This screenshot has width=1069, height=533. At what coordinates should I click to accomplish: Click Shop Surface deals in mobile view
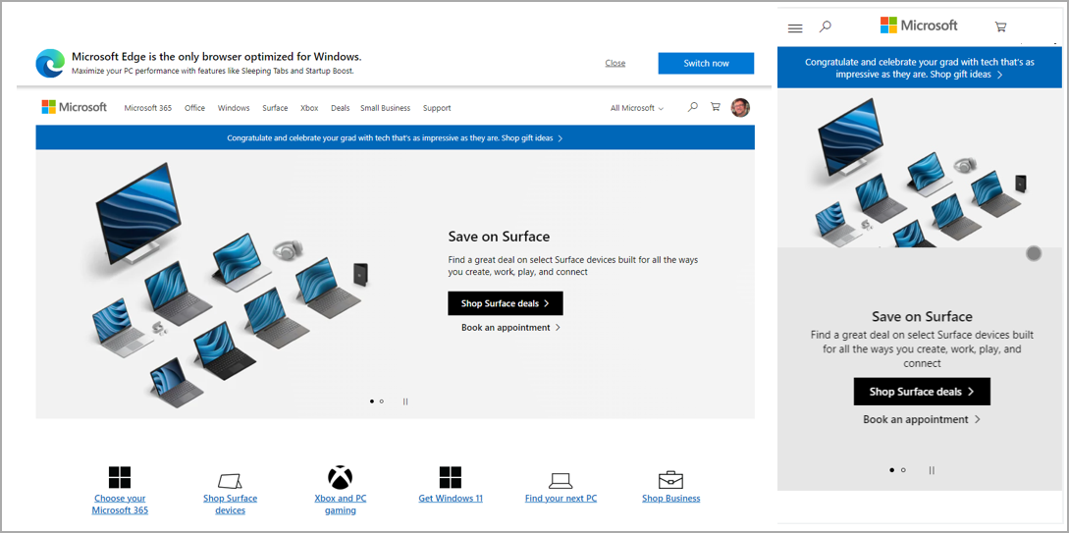pyautogui.click(x=922, y=392)
